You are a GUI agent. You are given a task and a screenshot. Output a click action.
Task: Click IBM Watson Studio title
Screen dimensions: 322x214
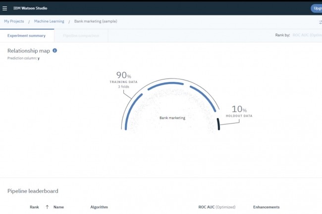pyautogui.click(x=30, y=8)
